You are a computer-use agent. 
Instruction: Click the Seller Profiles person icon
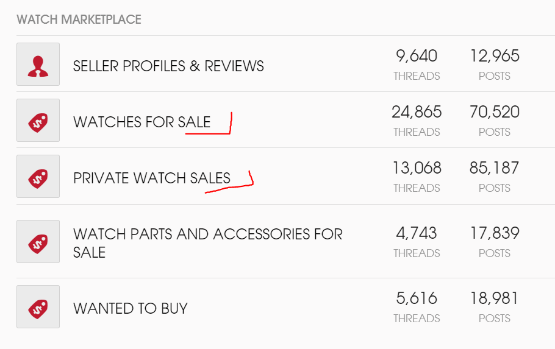click(x=38, y=65)
